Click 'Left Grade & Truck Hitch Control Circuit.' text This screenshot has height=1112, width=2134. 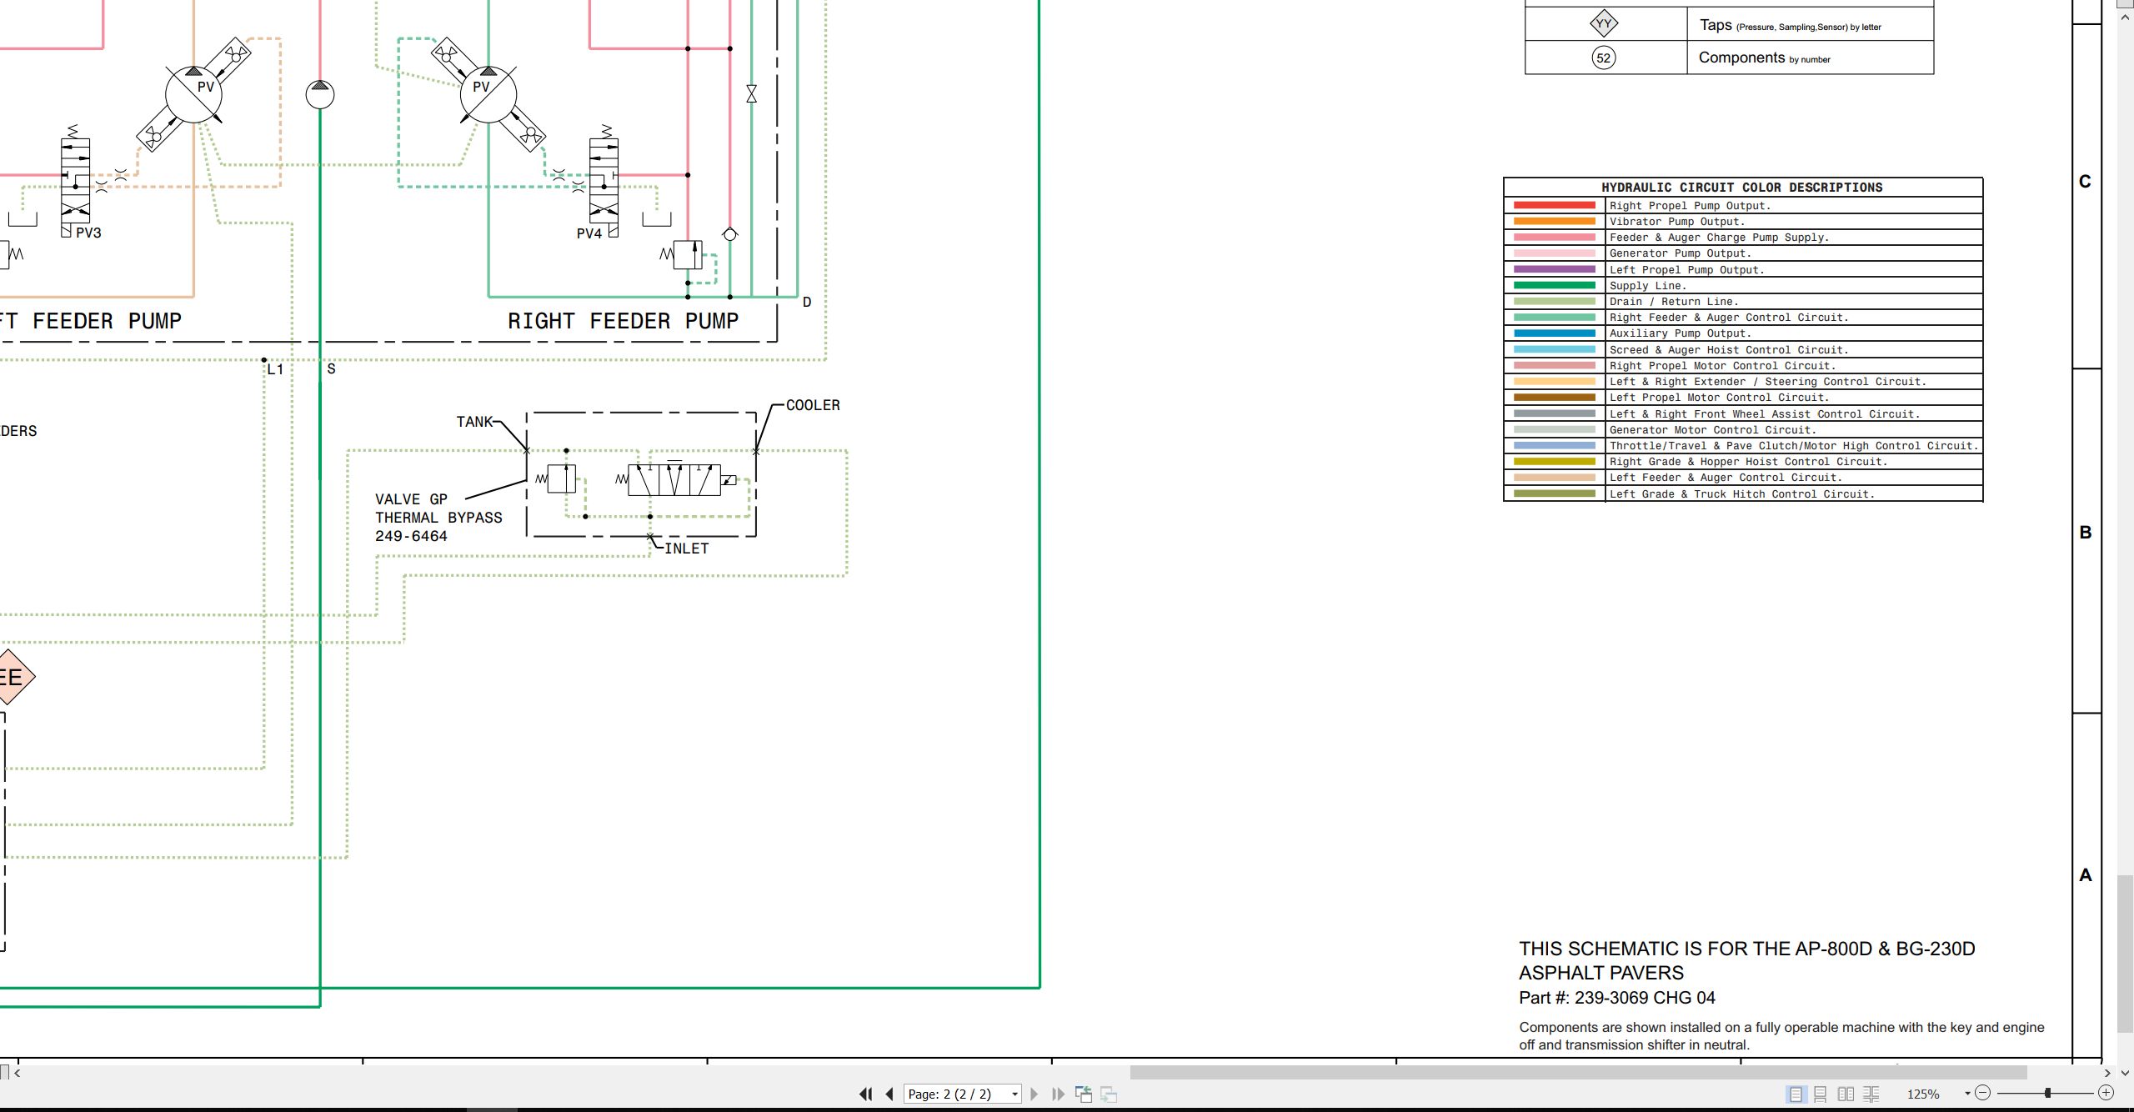coord(1741,494)
